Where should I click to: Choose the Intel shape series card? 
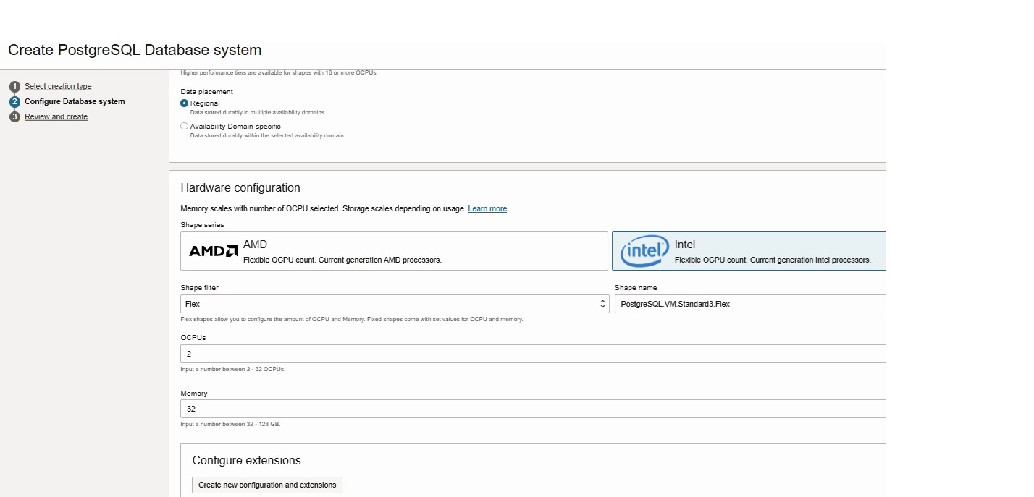tap(749, 251)
